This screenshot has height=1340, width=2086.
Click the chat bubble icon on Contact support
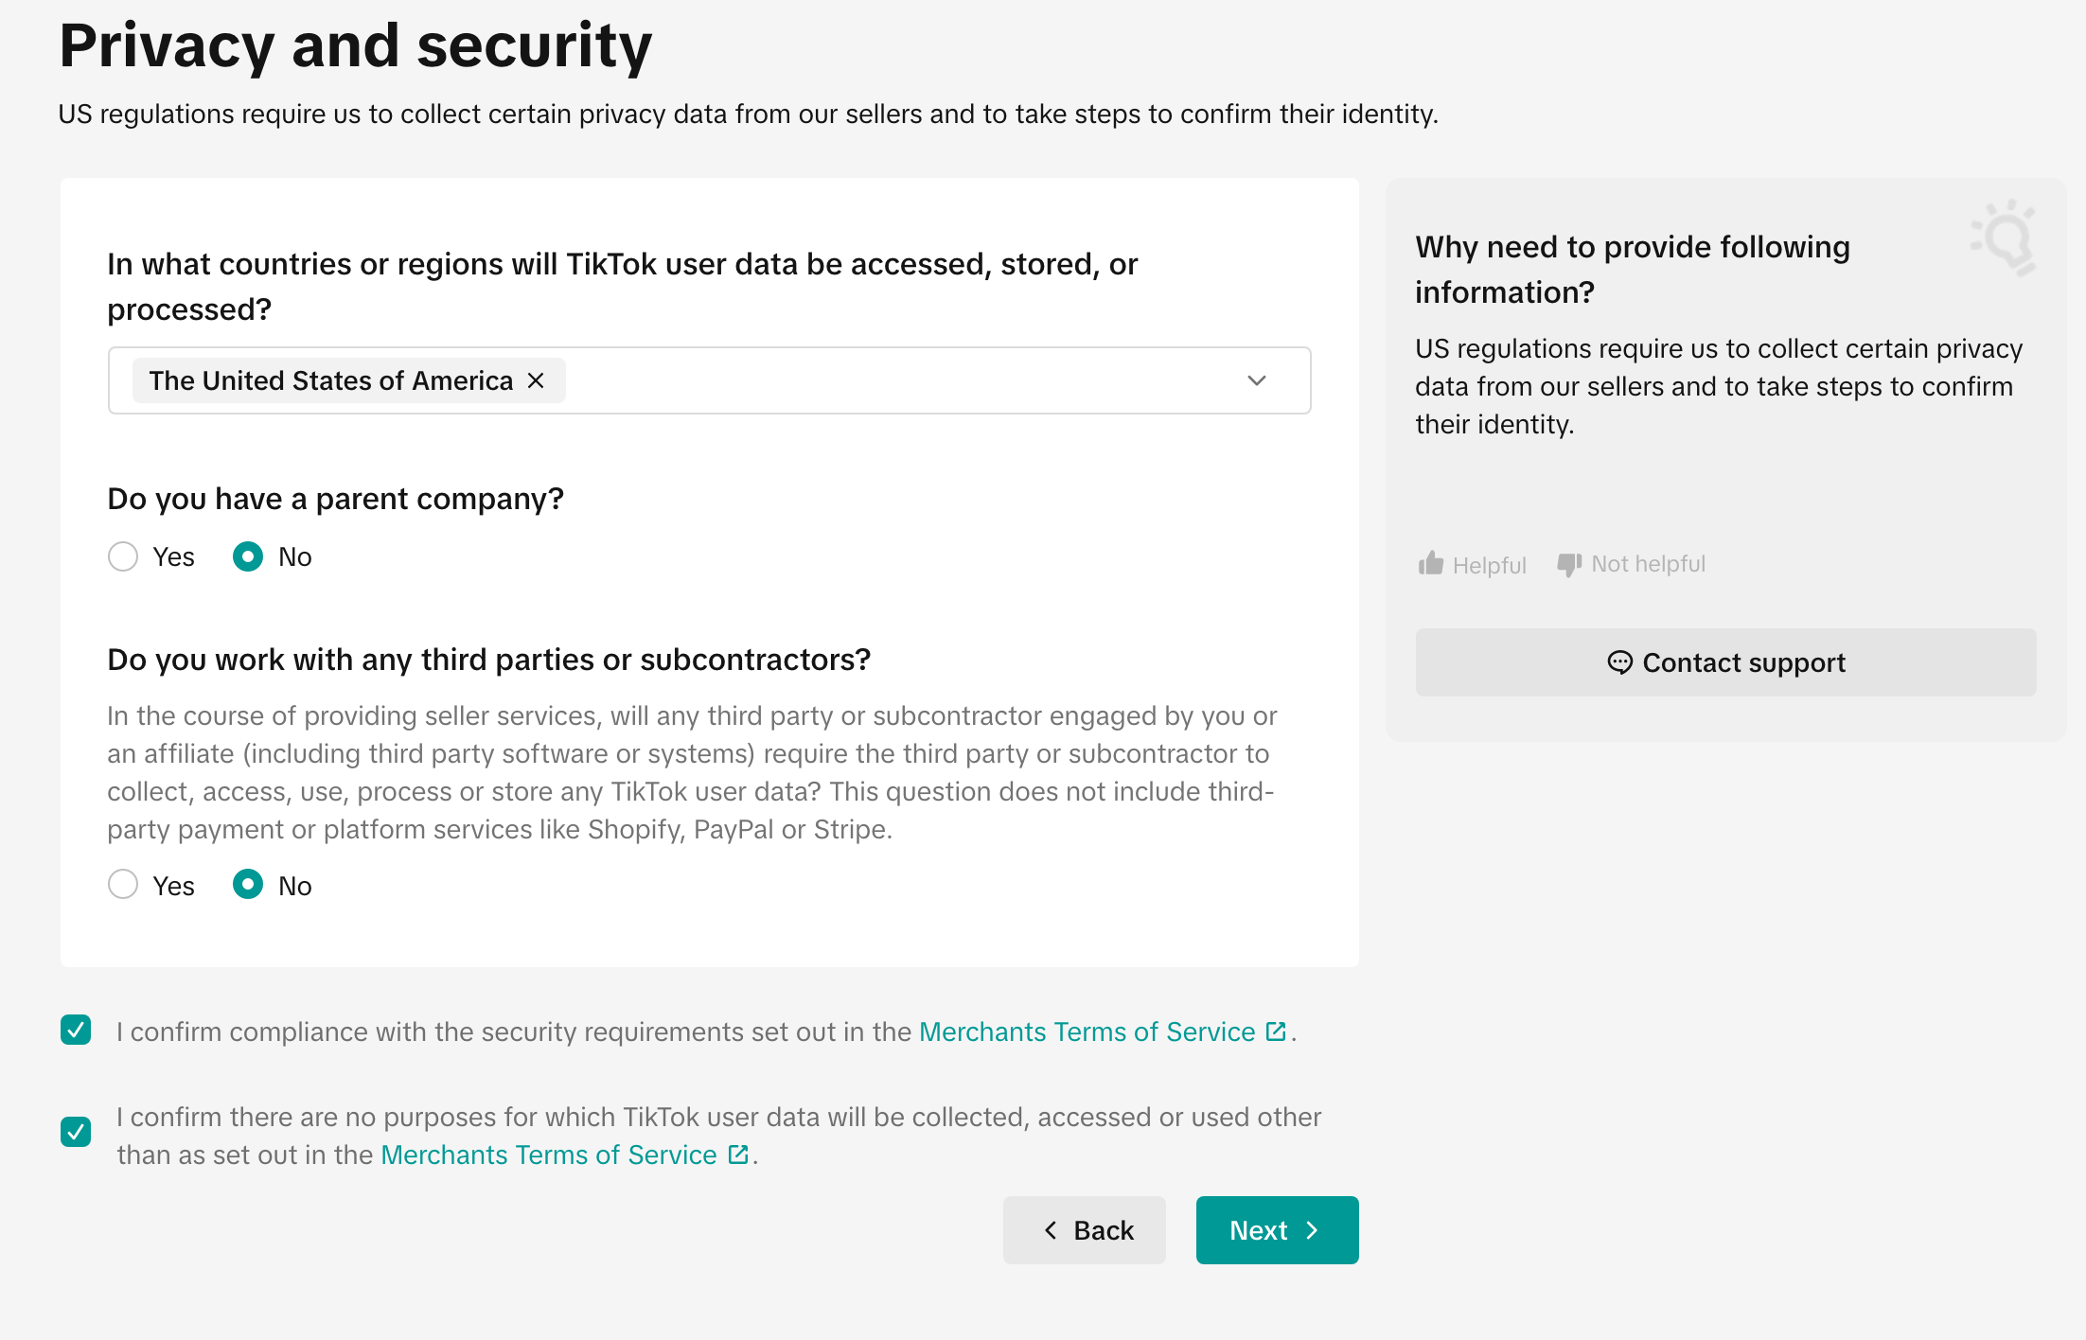click(x=1619, y=662)
